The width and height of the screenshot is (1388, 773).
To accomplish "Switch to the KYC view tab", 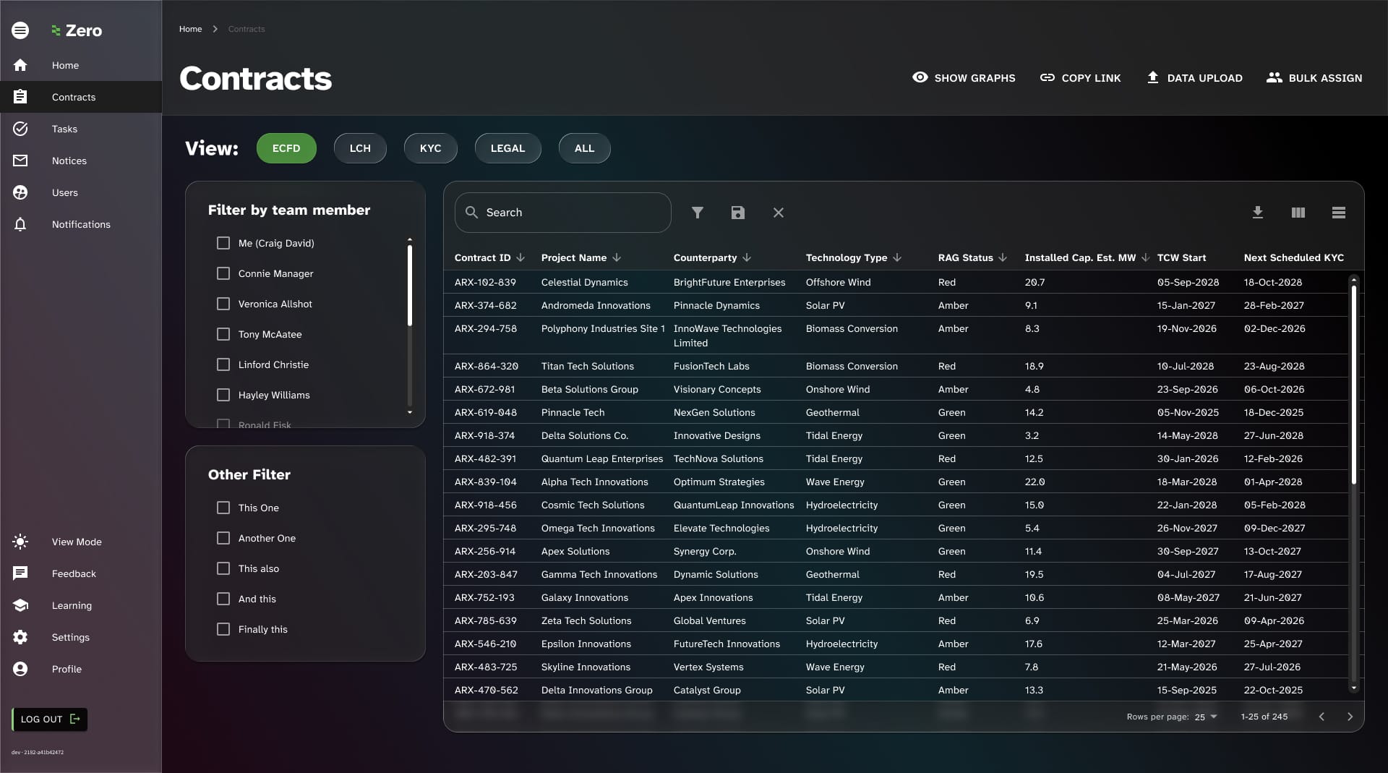I will (x=430, y=148).
